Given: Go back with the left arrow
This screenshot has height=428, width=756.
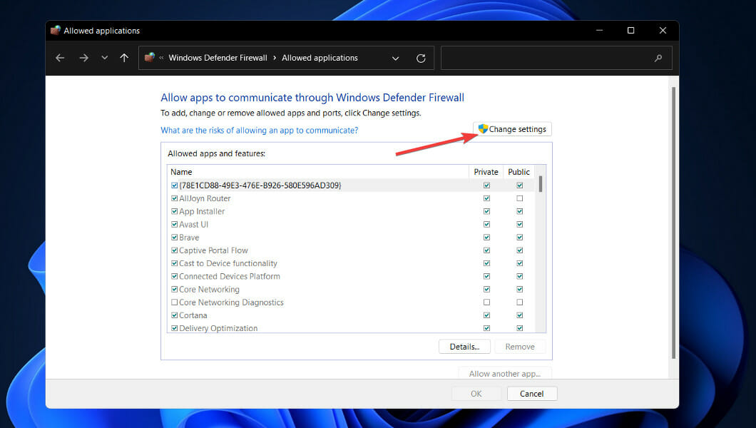Looking at the screenshot, I should click(60, 58).
